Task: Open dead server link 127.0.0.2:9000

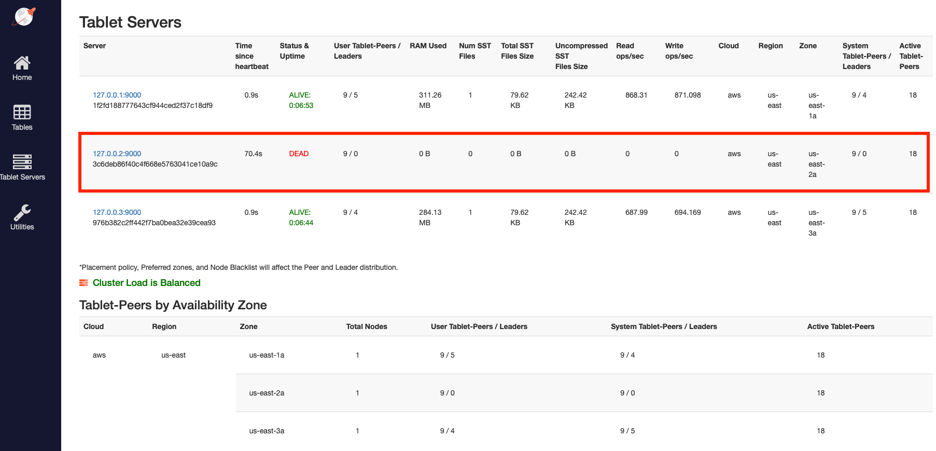Action: (117, 154)
